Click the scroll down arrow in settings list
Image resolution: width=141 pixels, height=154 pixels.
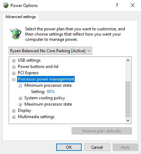(x=128, y=120)
